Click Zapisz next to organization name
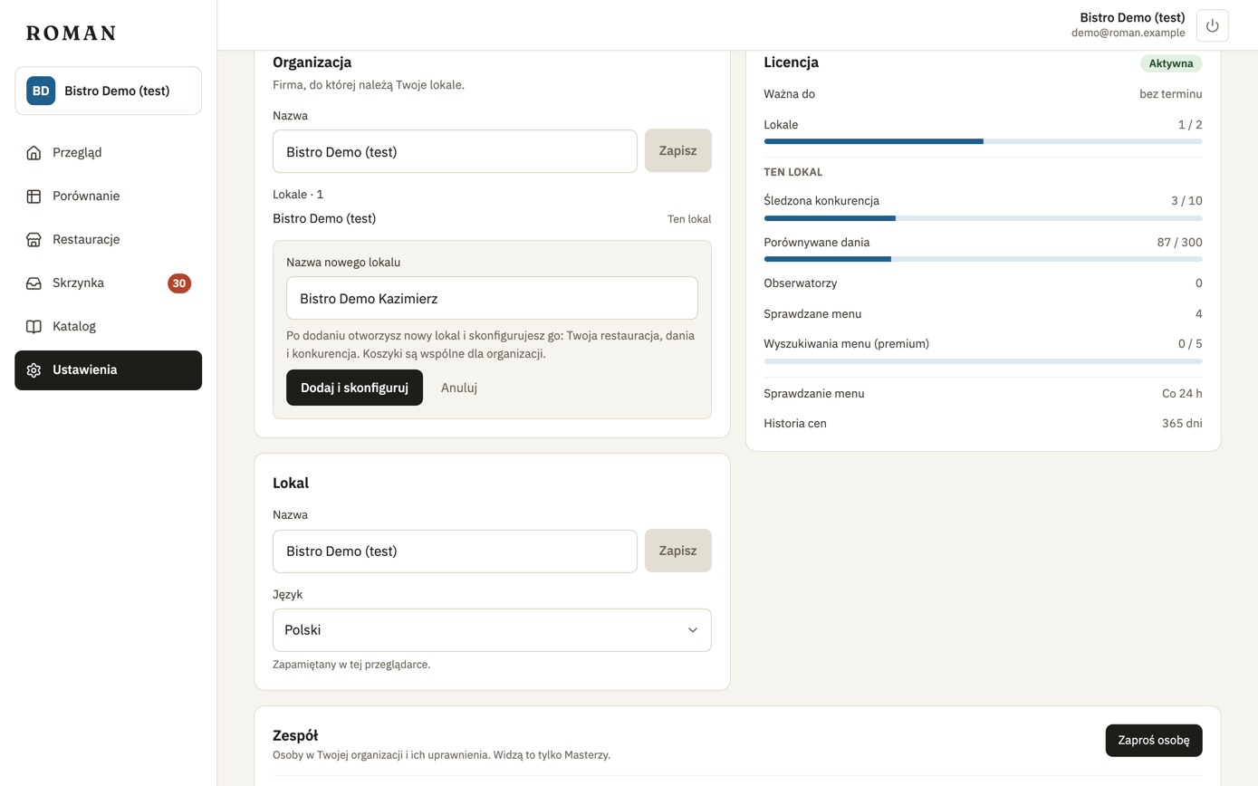Image resolution: width=1258 pixels, height=786 pixels. click(x=678, y=150)
